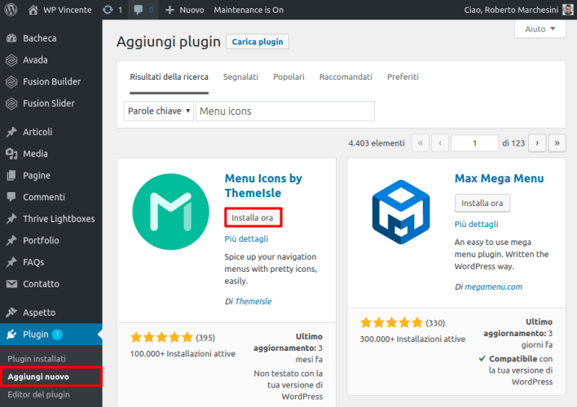This screenshot has width=577, height=407.
Task: Click the FAQs pin icon
Action: (x=11, y=262)
